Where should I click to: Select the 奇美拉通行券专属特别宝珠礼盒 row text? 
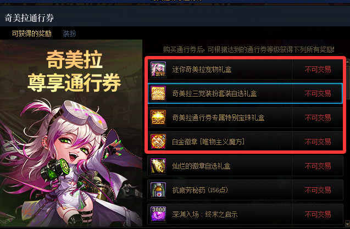(x=218, y=118)
